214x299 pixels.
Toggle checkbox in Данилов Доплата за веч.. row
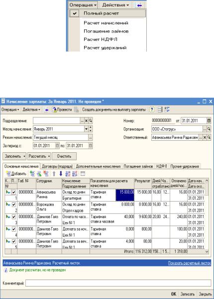pyautogui.click(x=13, y=242)
